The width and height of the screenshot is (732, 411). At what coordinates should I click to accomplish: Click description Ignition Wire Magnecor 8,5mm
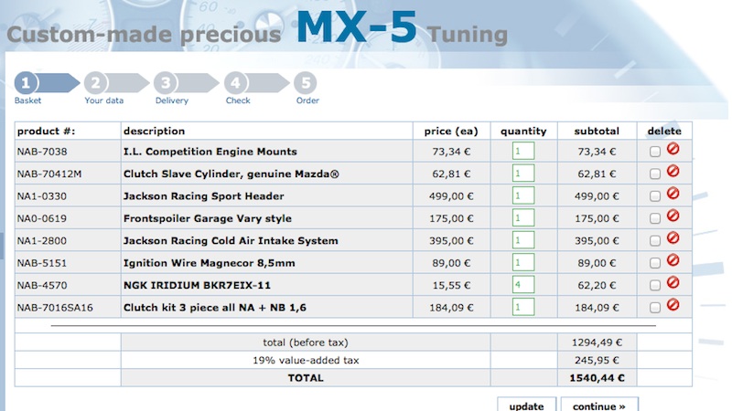click(x=210, y=263)
